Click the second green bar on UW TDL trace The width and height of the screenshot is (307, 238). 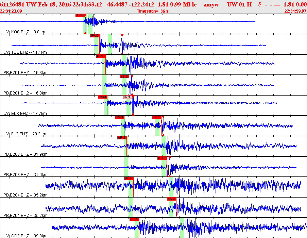110,44
